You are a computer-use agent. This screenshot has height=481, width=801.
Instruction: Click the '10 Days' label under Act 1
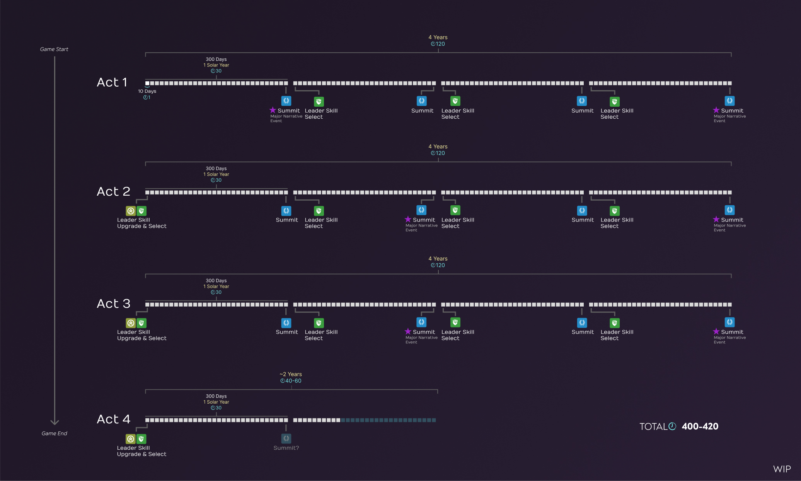(147, 91)
